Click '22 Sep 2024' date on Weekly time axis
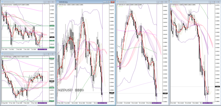 pyautogui.click(x=5, y=103)
